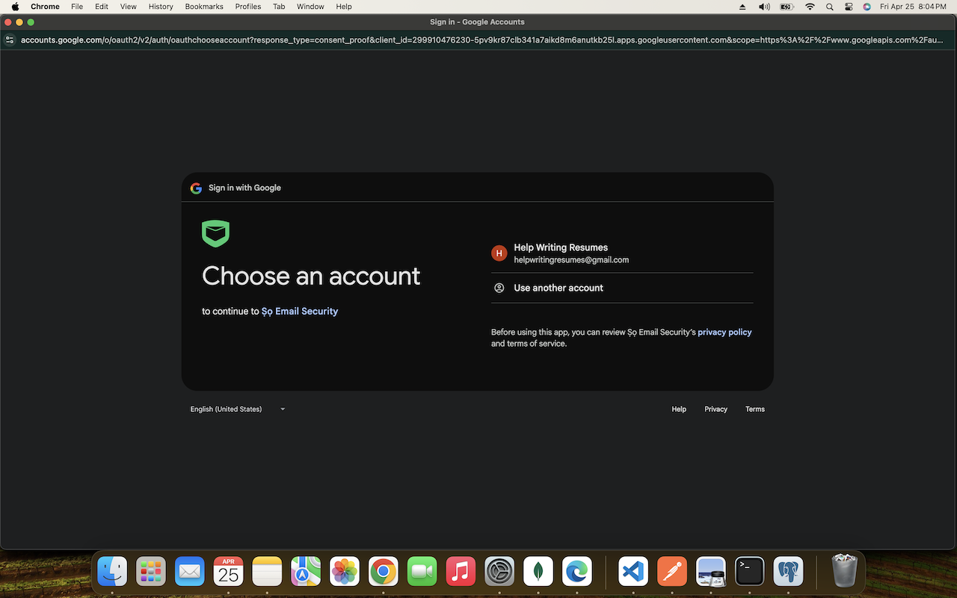Select the Help Writing Resumes account

622,253
